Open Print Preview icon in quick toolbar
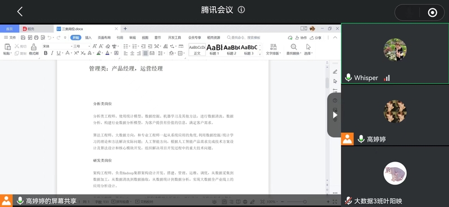 pyautogui.click(x=43, y=38)
